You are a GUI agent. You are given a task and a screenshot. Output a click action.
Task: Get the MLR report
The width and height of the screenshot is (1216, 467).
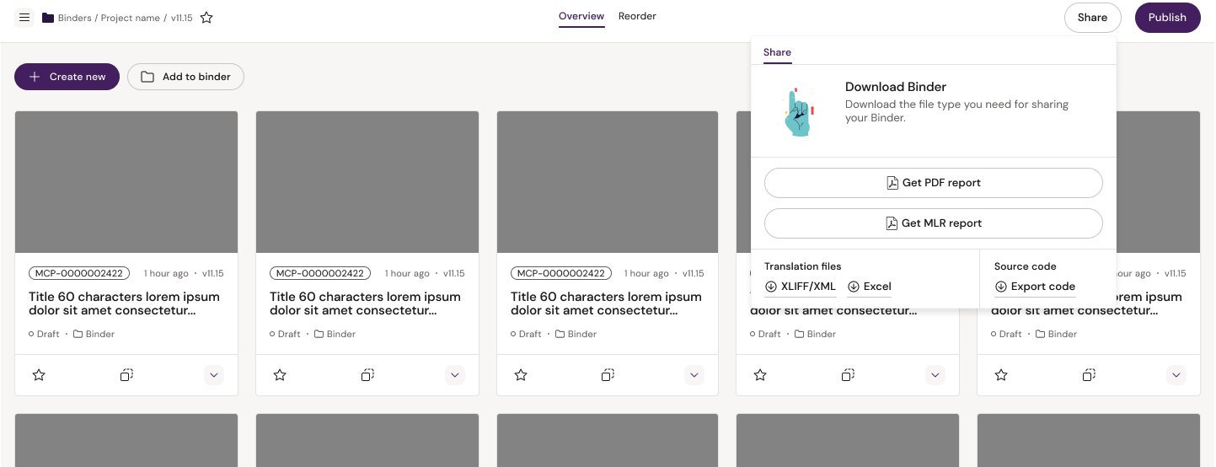(x=933, y=223)
